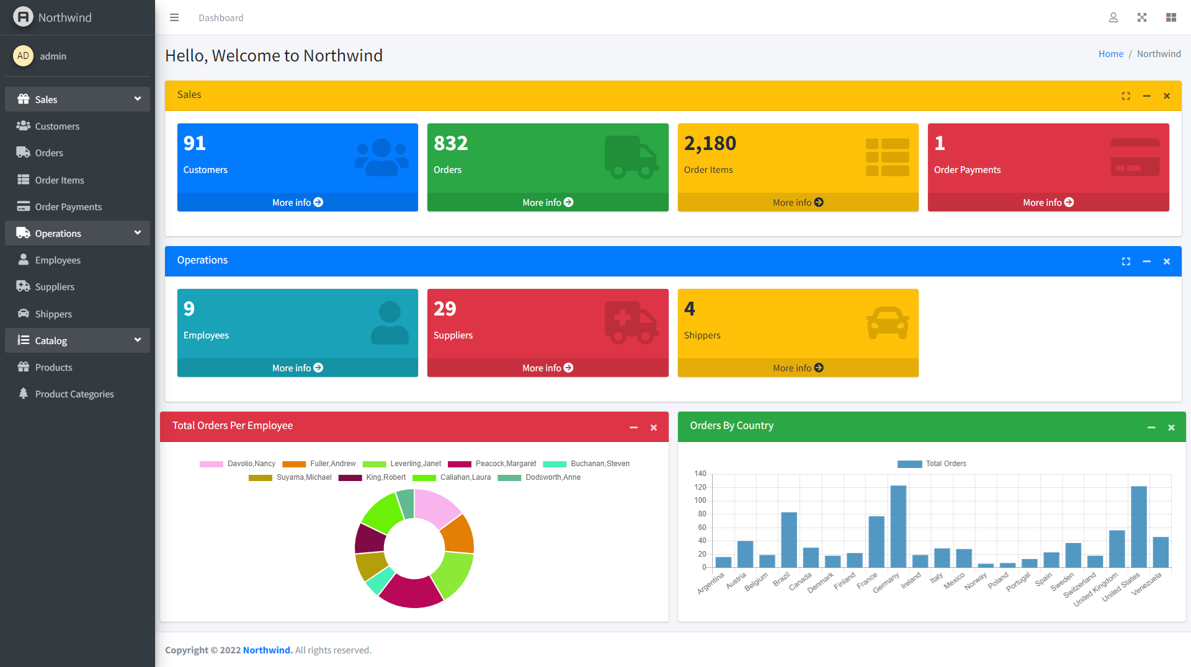Open Customers in the sidebar
The height and width of the screenshot is (667, 1191).
[x=57, y=126]
